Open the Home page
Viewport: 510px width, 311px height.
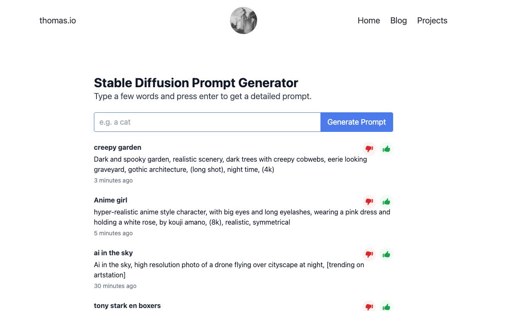pos(368,20)
